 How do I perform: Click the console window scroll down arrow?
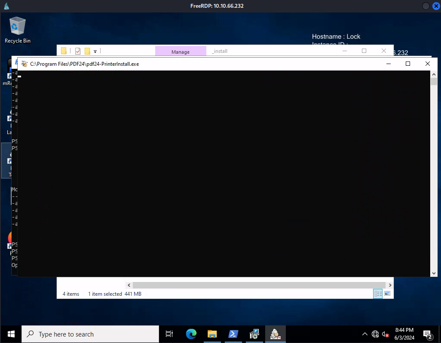[x=434, y=273]
